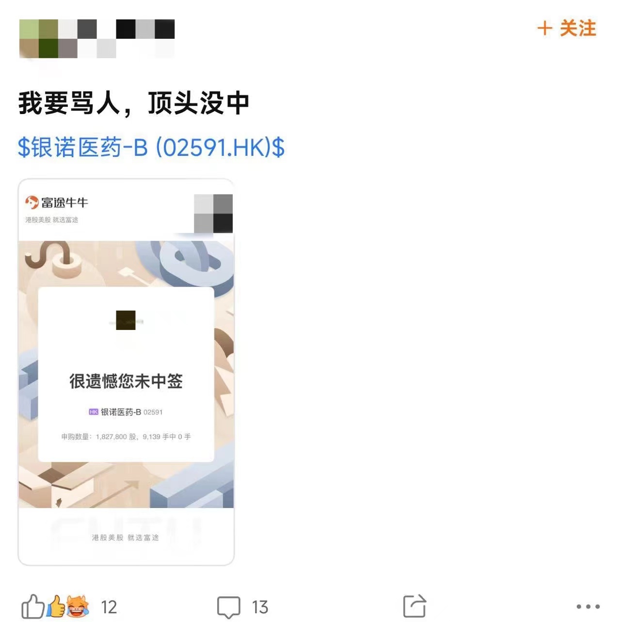This screenshot has width=620, height=622.
Task: Click the yellow thumbs-up reaction emoji
Action: click(56, 606)
